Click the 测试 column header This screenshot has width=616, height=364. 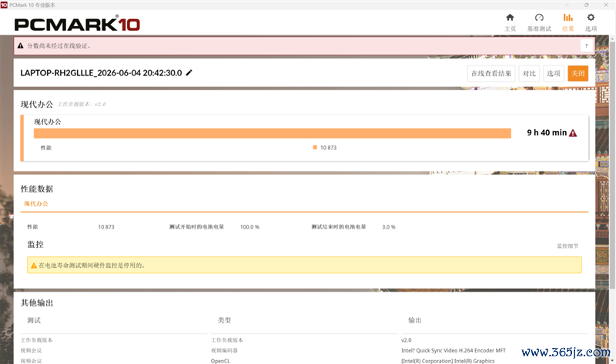pyautogui.click(x=34, y=320)
